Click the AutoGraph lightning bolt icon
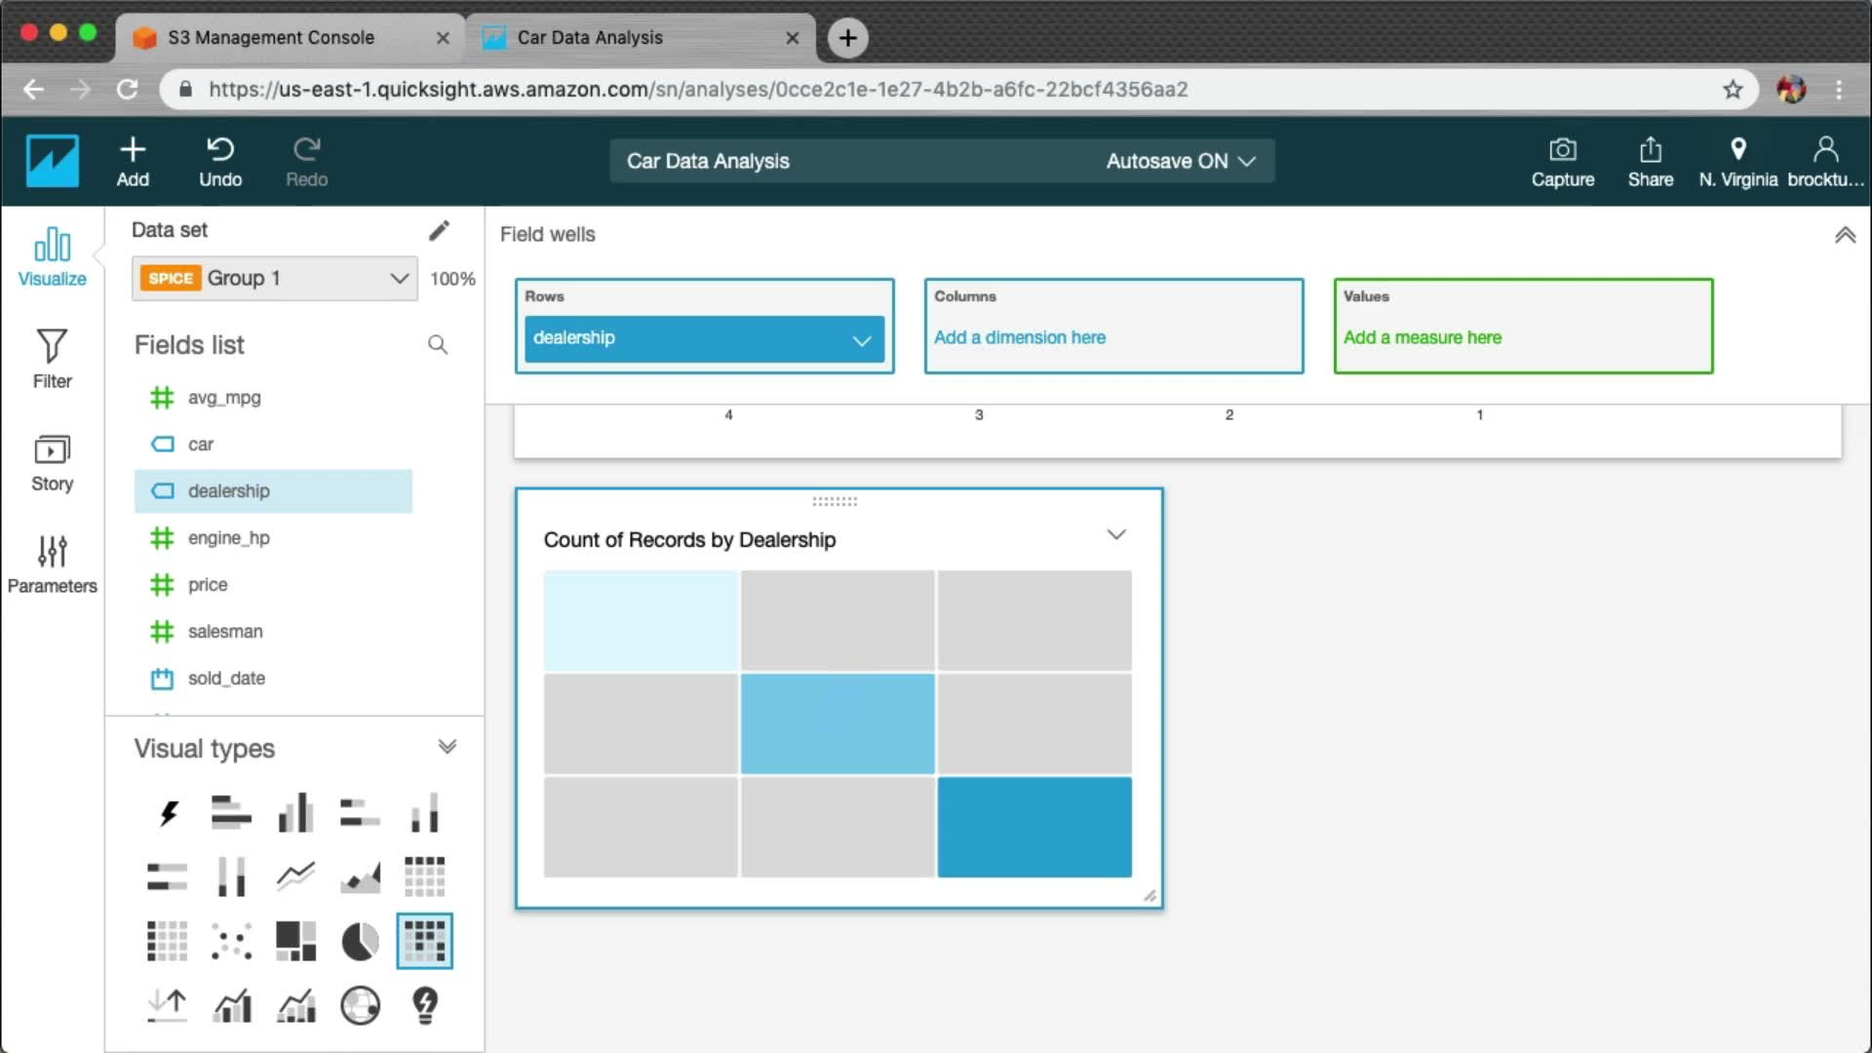The image size is (1872, 1053). (x=168, y=813)
